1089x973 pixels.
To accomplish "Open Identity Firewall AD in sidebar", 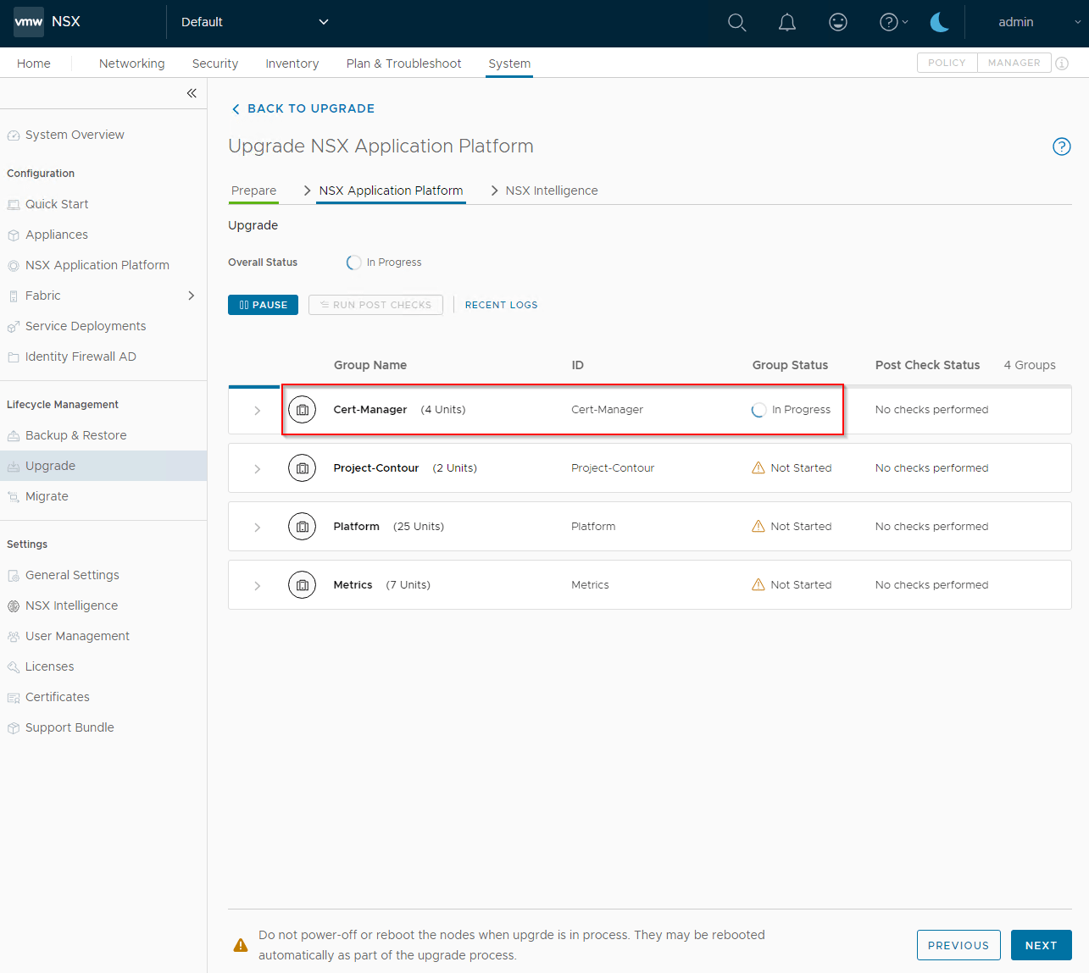I will click(81, 357).
